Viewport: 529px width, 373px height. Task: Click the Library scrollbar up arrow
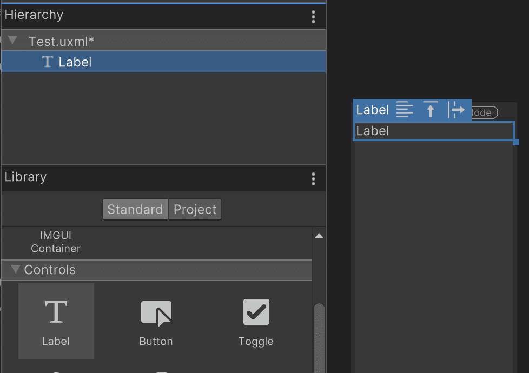tap(319, 236)
